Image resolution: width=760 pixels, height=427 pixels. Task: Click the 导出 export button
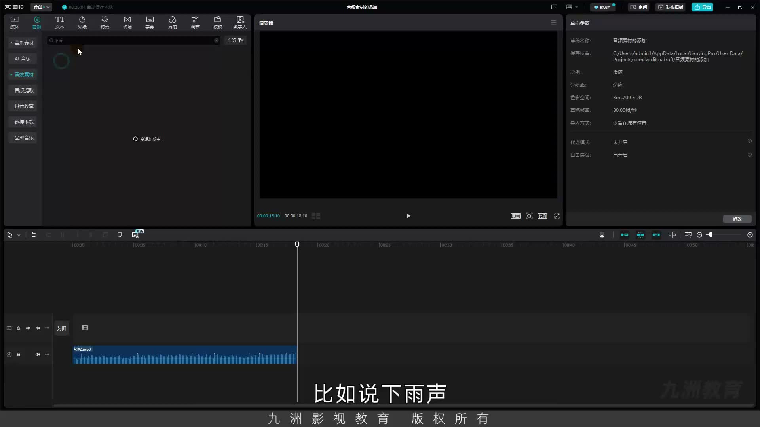pos(702,7)
